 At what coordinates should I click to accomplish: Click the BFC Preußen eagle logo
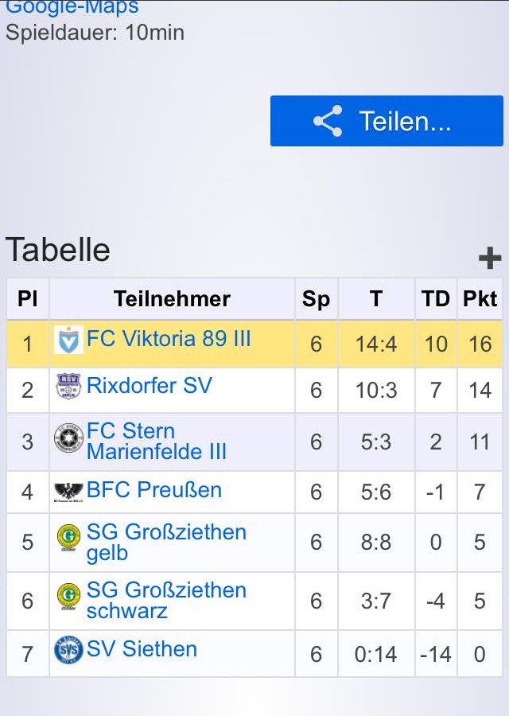point(68,492)
